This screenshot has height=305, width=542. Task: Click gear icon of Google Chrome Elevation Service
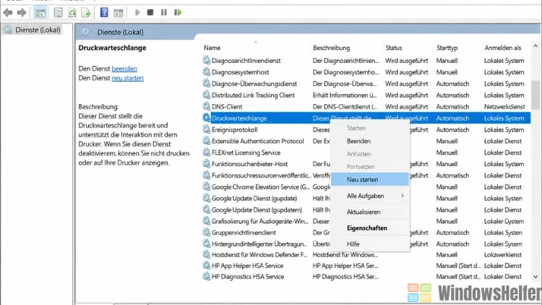pos(207,186)
